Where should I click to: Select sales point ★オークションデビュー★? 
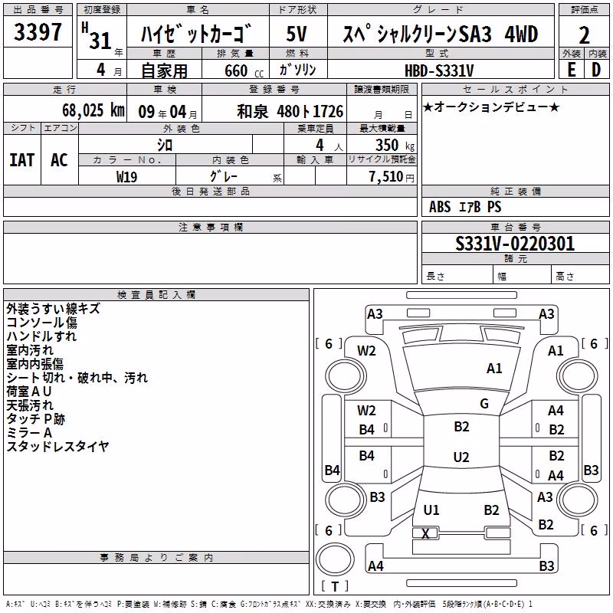coord(491,107)
